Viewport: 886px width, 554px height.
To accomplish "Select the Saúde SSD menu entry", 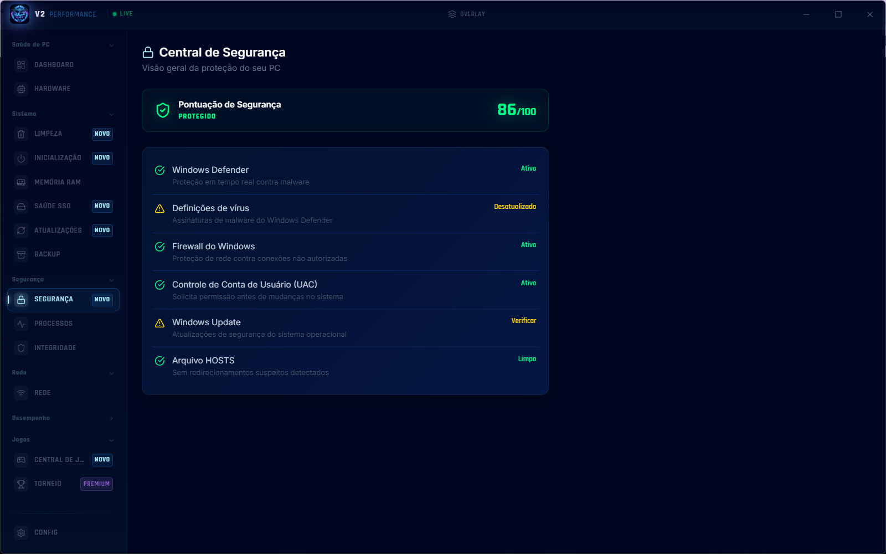I will [x=63, y=206].
